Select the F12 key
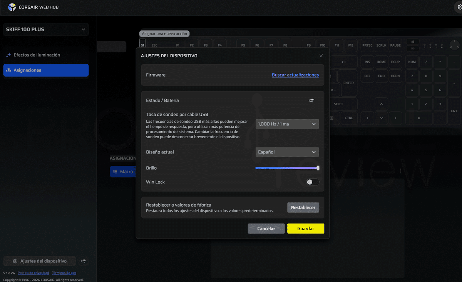Viewport: 462px width, 282px height. point(351,45)
